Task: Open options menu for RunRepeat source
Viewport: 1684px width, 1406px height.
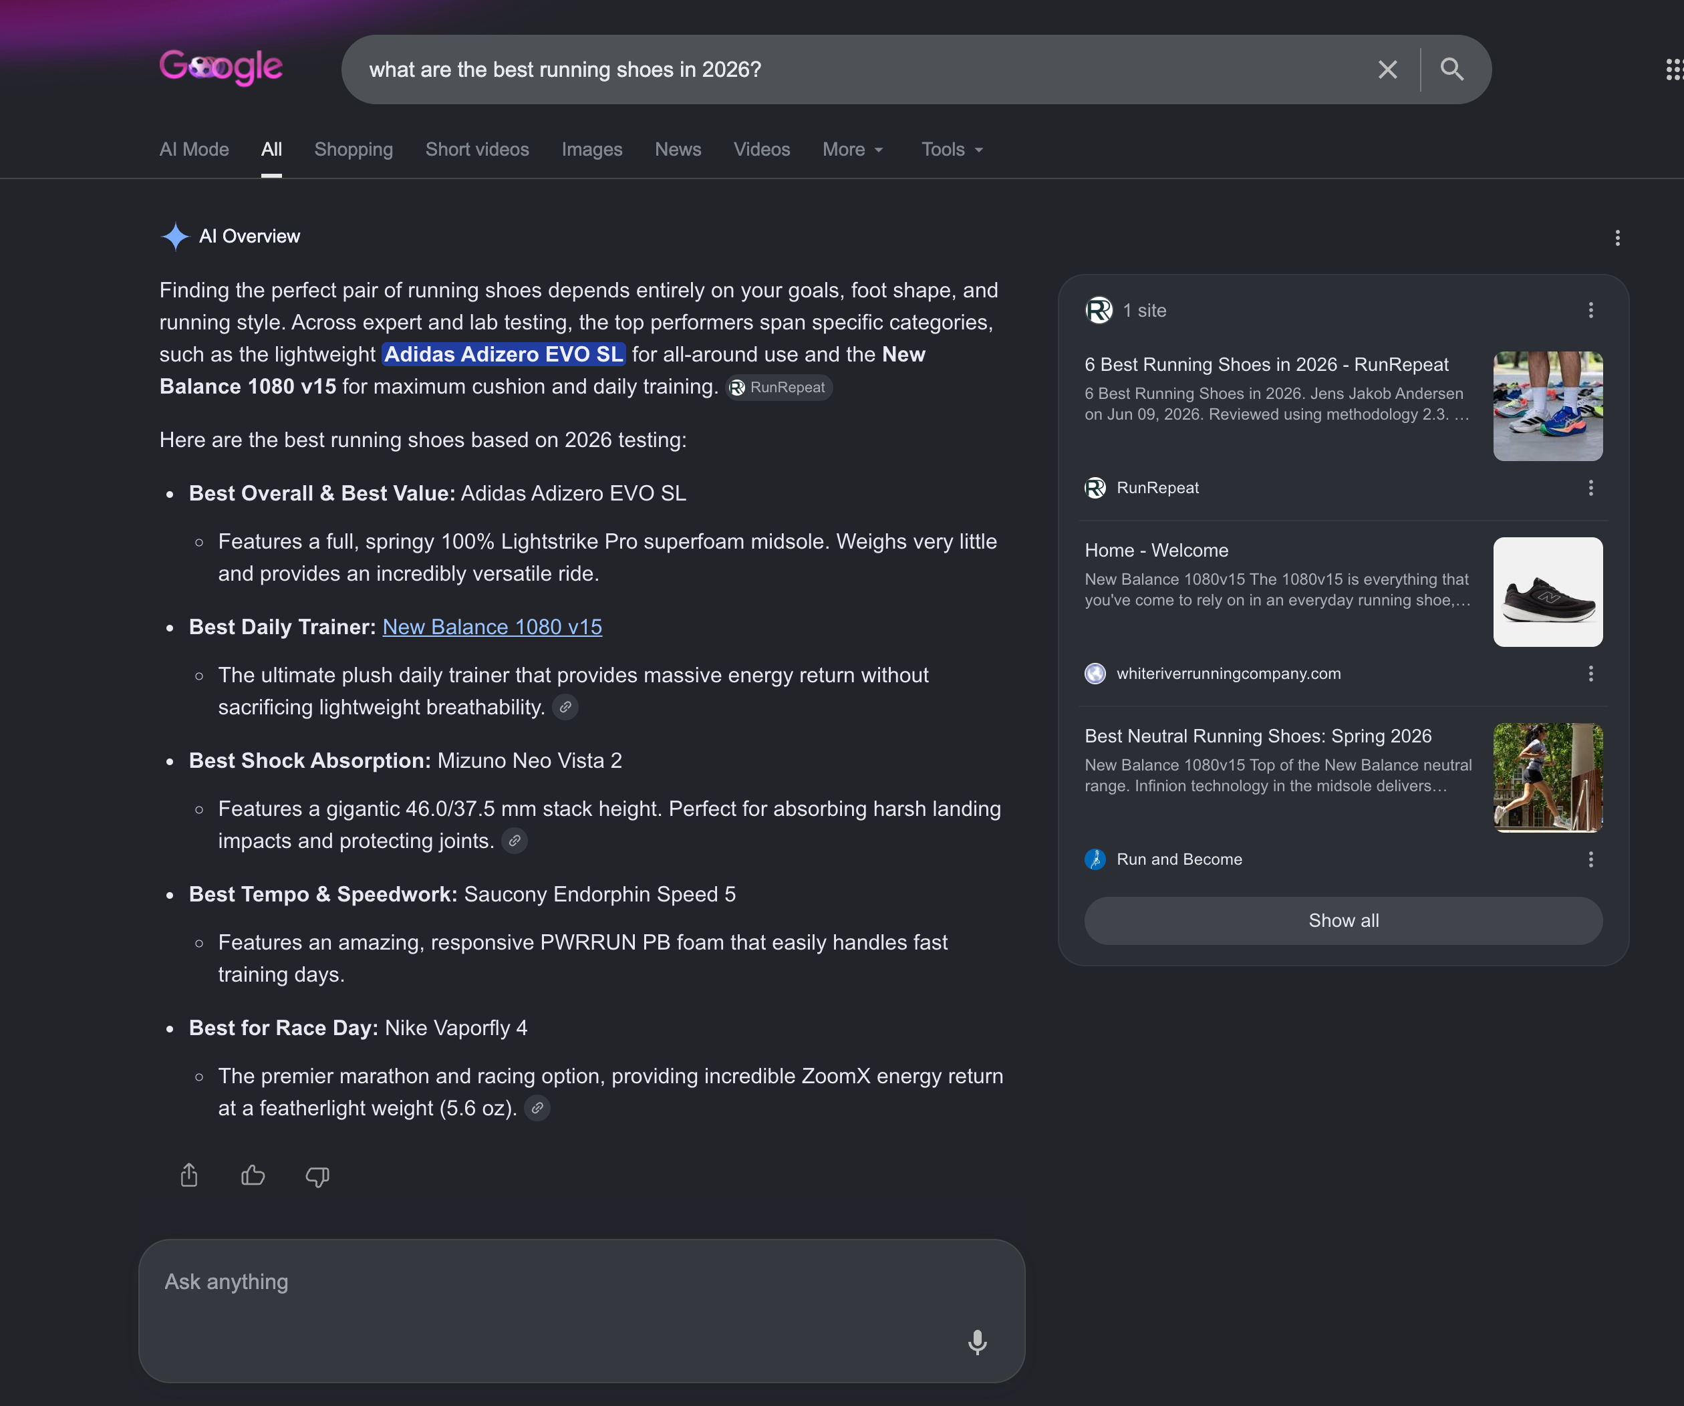Action: pyautogui.click(x=1590, y=488)
